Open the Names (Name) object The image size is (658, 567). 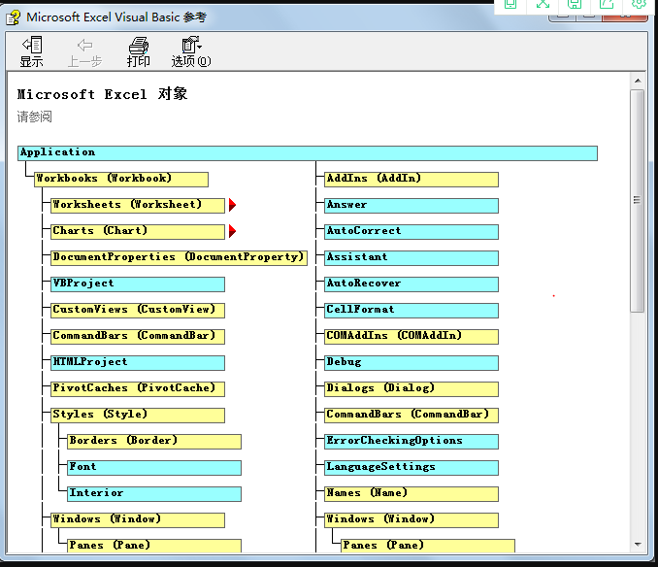coord(411,494)
